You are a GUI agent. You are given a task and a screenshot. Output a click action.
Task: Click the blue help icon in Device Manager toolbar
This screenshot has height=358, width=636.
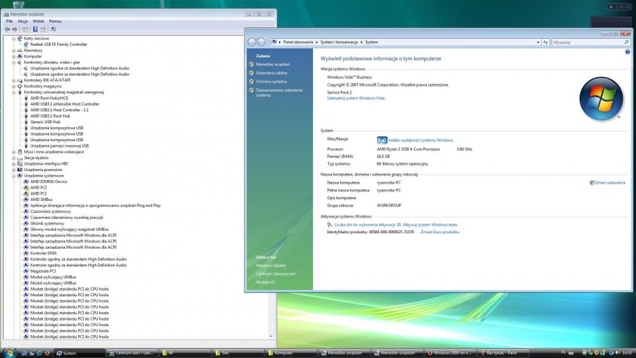click(x=36, y=29)
